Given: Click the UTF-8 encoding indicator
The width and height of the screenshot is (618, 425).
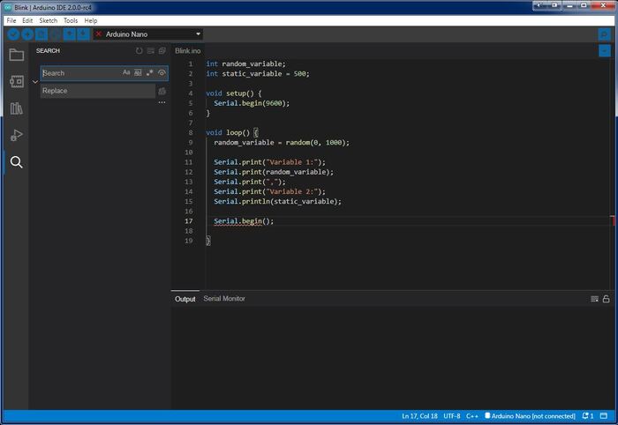Looking at the screenshot, I should [x=451, y=415].
